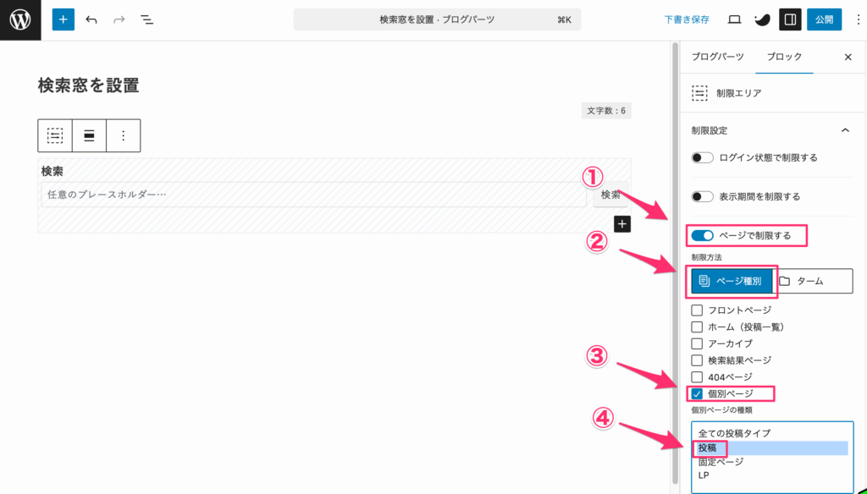Select the 制限エリア block icon in the block toolbar
Viewport: 867px width, 494px height.
[x=56, y=135]
